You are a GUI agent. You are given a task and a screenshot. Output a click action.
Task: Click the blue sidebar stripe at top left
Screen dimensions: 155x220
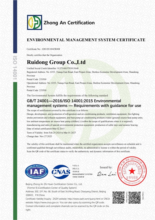pyautogui.click(x=15, y=27)
